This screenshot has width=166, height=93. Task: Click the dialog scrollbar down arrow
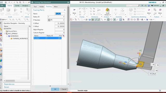pyautogui.click(x=68, y=84)
